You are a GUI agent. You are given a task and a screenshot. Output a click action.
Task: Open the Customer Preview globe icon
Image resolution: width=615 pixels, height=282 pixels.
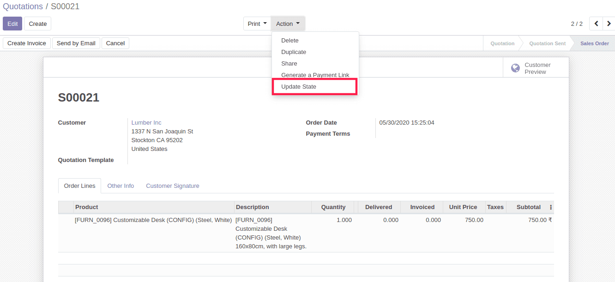click(515, 68)
